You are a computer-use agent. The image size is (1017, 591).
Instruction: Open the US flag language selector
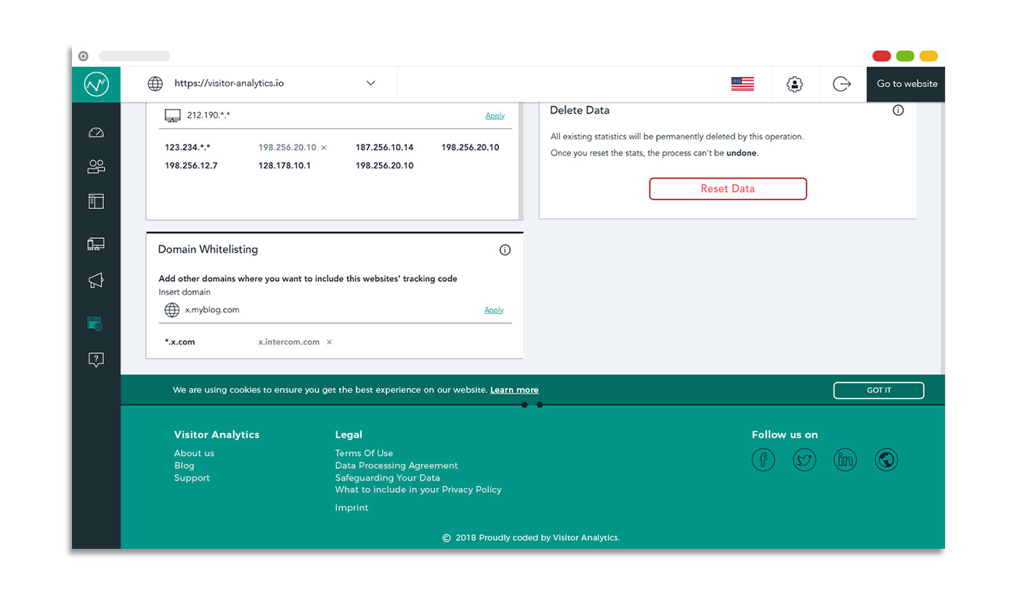[742, 84]
